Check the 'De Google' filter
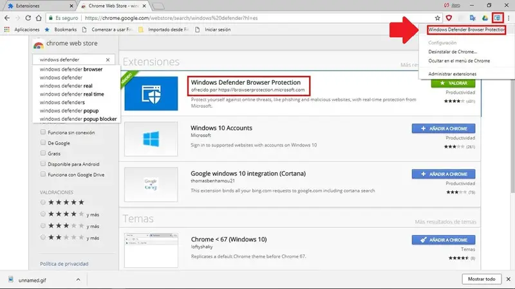Screen dimensions: 515x289 (43, 143)
